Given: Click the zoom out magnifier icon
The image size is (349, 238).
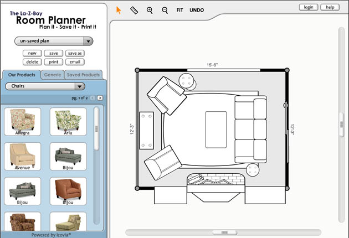Looking at the screenshot, I should [x=165, y=10].
